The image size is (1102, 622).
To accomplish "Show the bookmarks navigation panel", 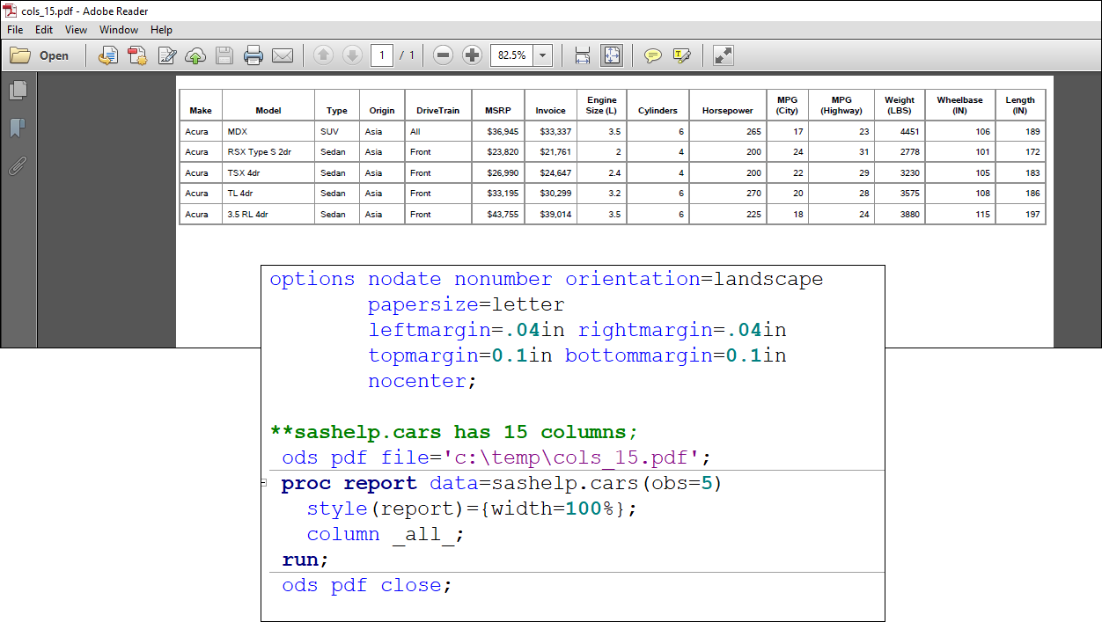I will pos(18,128).
